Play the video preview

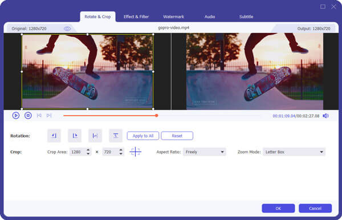tap(16, 115)
